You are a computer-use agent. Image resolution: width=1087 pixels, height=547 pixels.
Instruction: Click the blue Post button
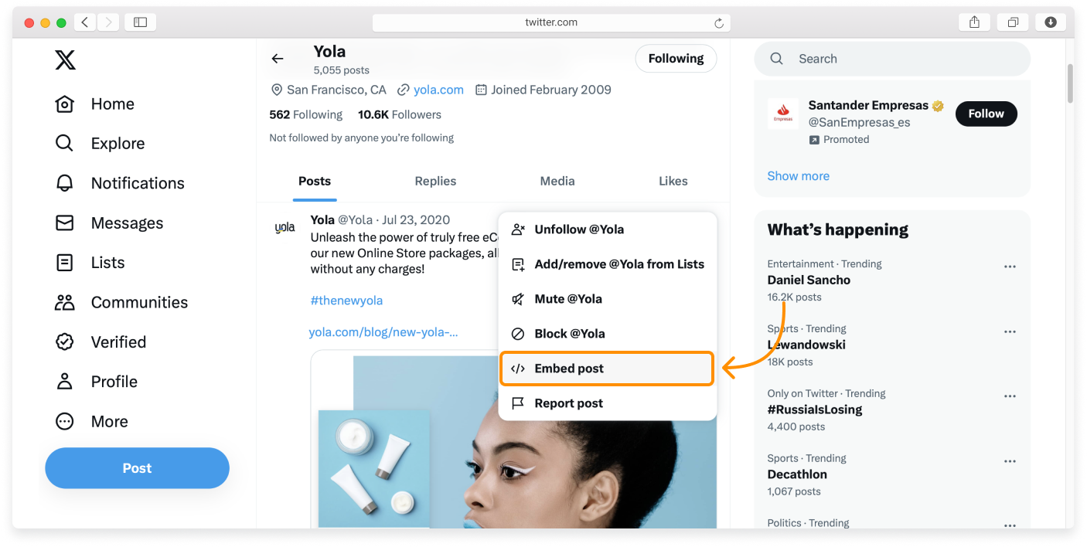coord(137,468)
